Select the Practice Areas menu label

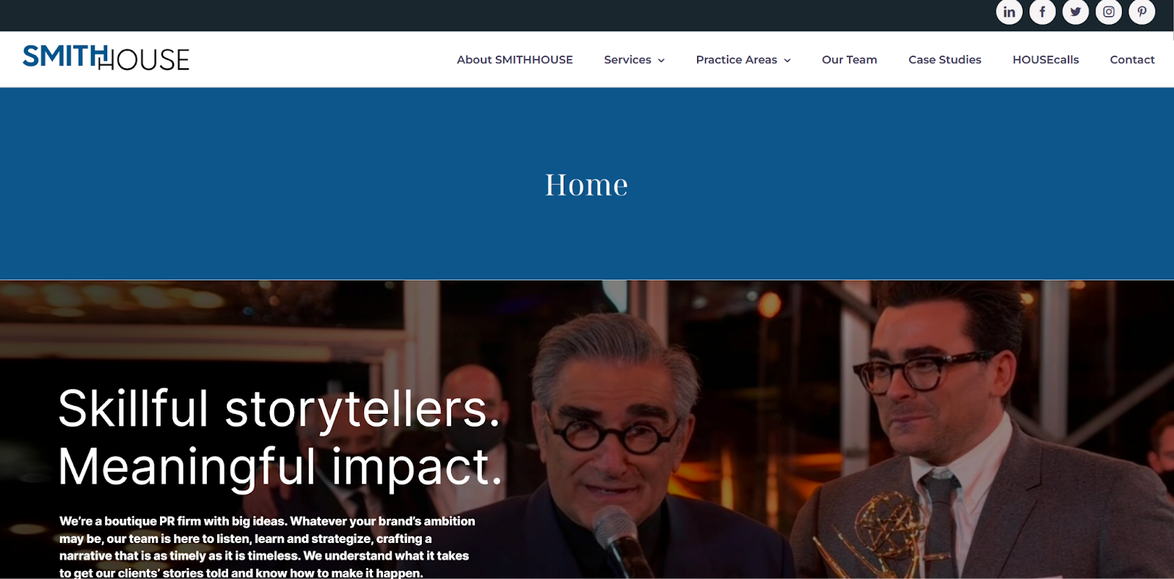pyautogui.click(x=736, y=59)
